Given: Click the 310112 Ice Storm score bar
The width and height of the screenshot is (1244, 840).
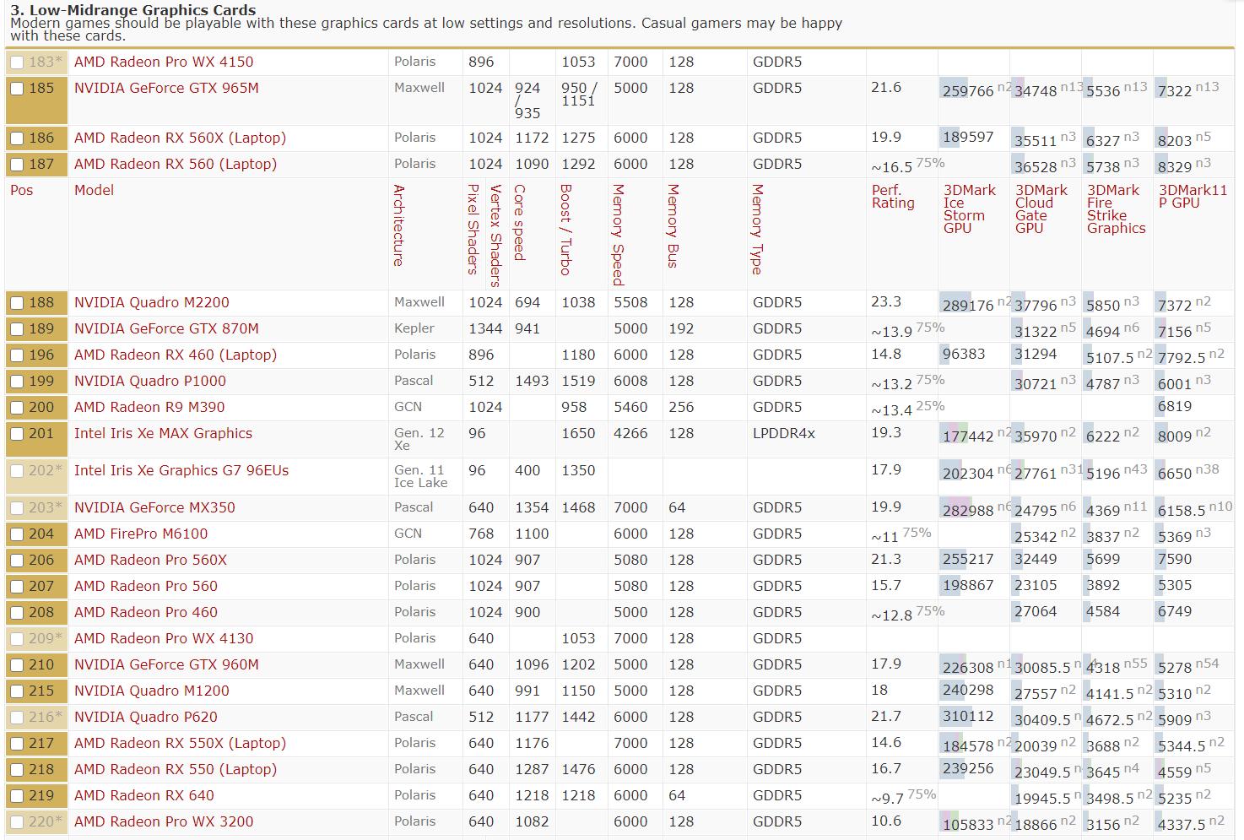Looking at the screenshot, I should [x=968, y=717].
